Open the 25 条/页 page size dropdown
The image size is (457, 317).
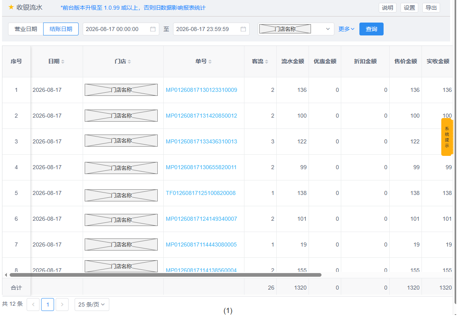[92, 305]
